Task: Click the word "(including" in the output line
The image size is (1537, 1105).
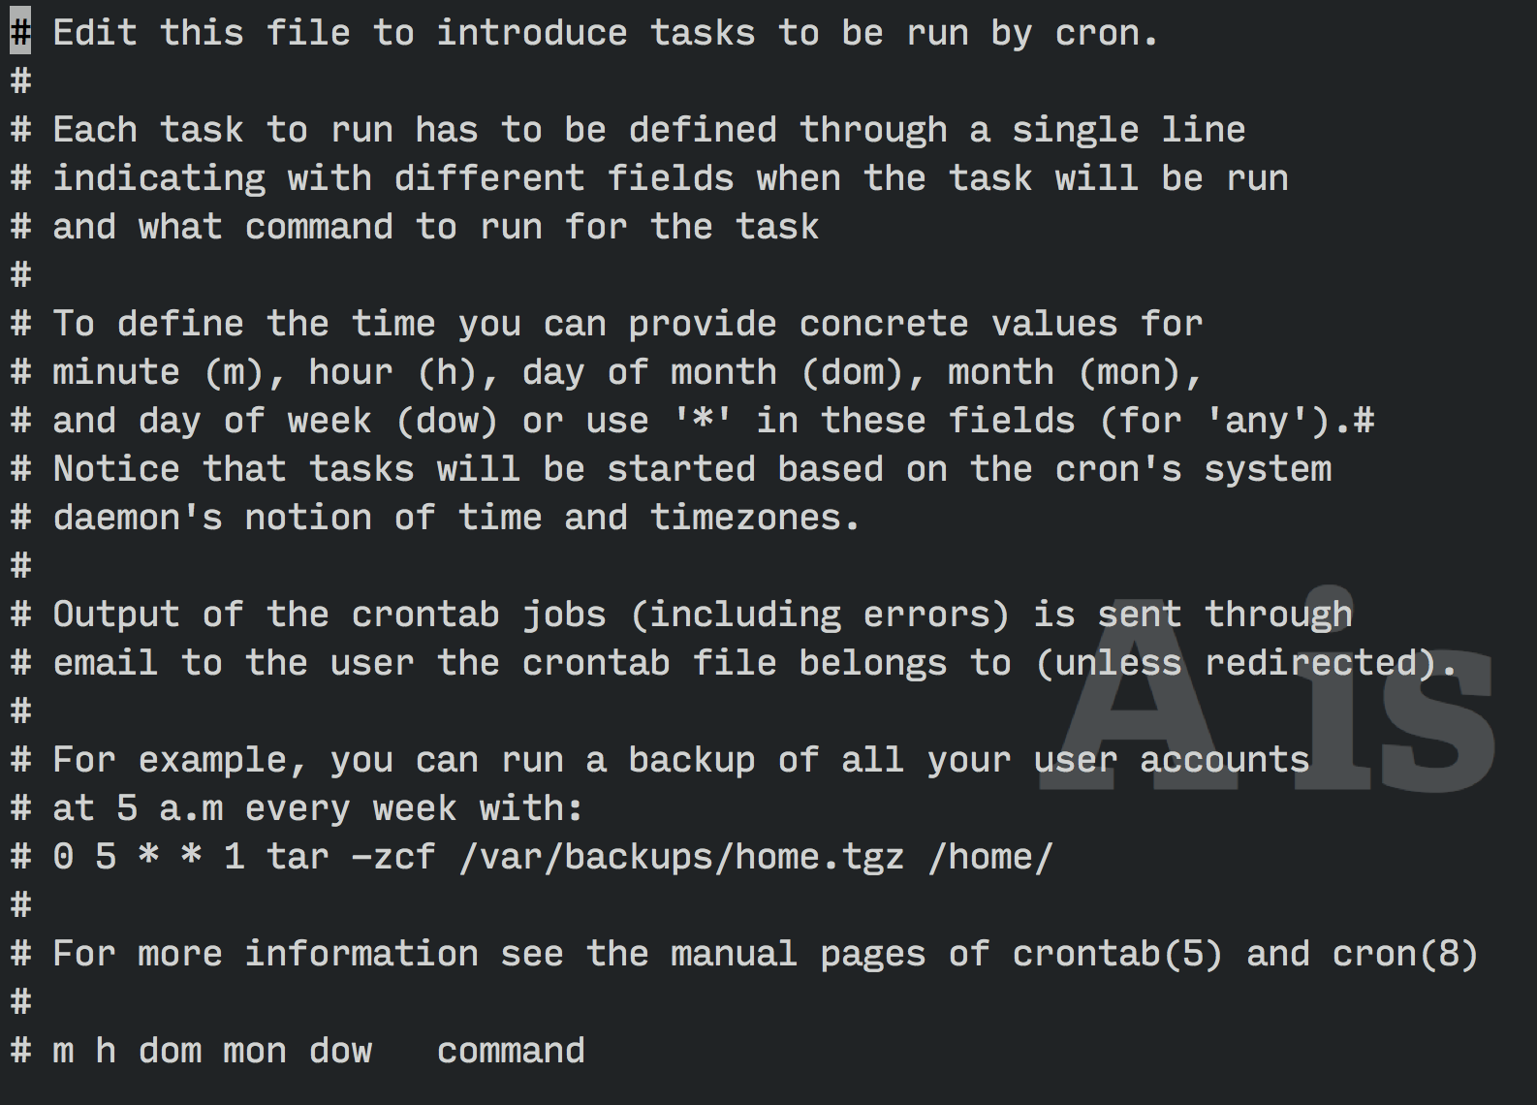Action: pos(734,615)
